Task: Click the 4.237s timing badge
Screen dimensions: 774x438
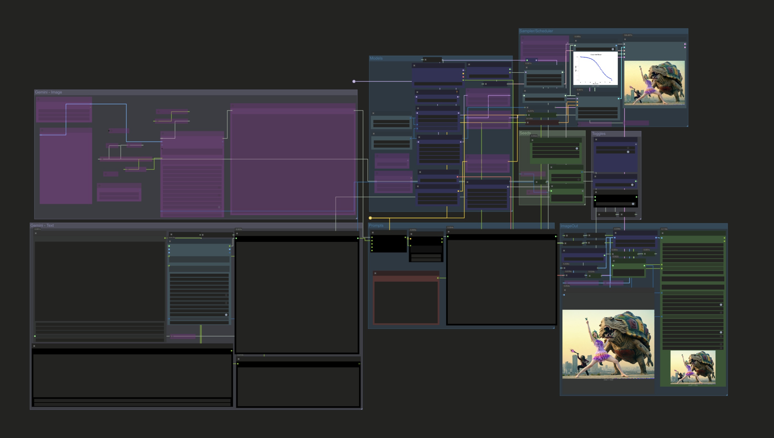Action: (530, 111)
